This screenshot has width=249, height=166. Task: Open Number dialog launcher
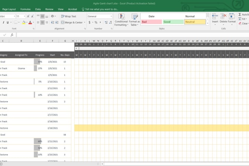[112, 29]
